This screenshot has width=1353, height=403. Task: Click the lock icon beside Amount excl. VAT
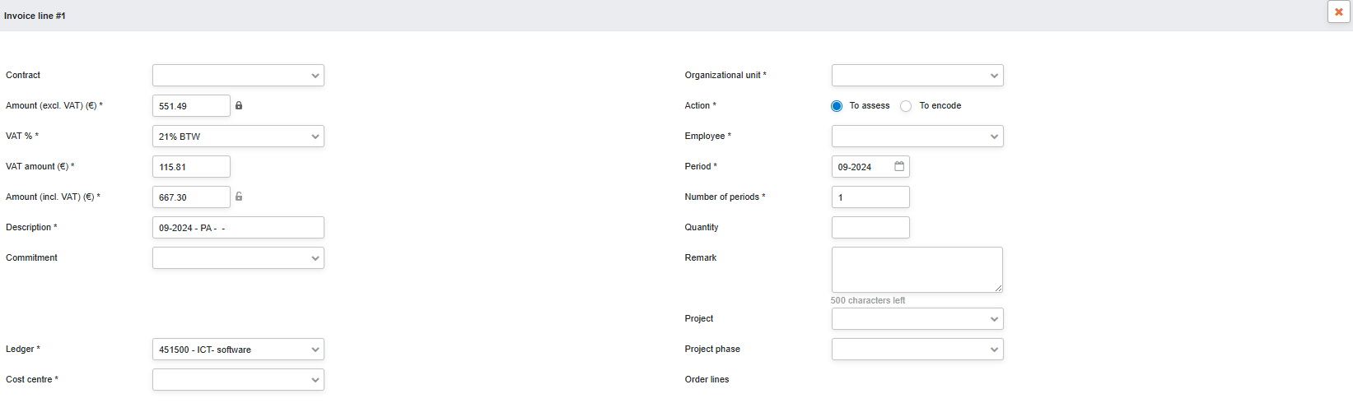coord(239,105)
